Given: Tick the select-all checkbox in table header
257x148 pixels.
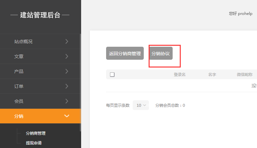Looking at the screenshot, I should coord(112,75).
